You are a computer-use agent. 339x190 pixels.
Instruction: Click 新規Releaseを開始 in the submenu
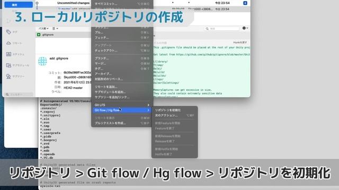(x=174, y=136)
